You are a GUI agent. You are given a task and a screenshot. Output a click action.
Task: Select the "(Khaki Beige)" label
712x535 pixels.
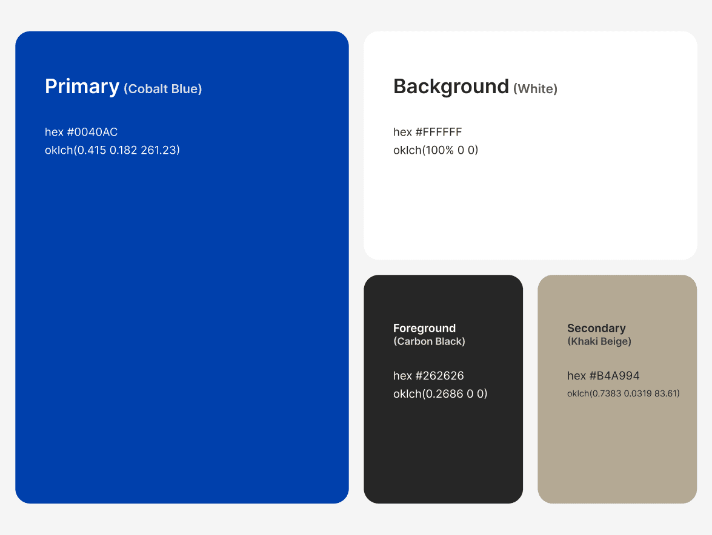(x=599, y=341)
